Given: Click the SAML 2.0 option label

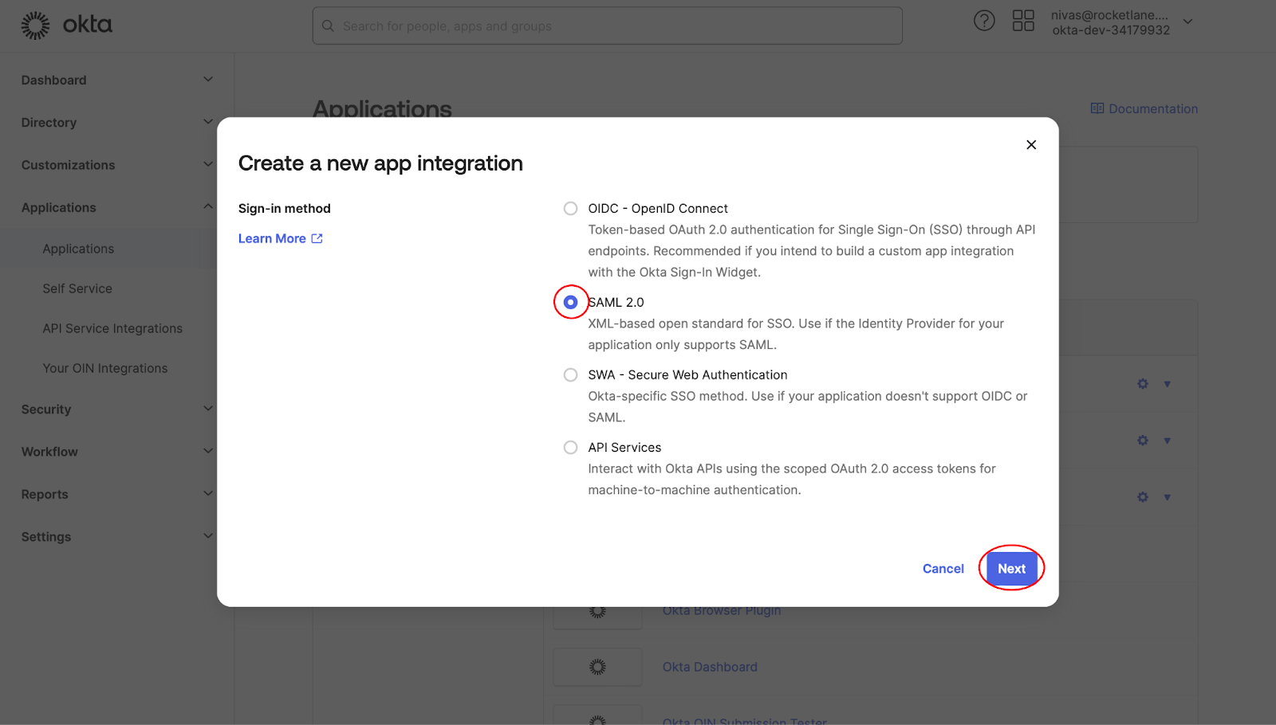Looking at the screenshot, I should [x=616, y=303].
